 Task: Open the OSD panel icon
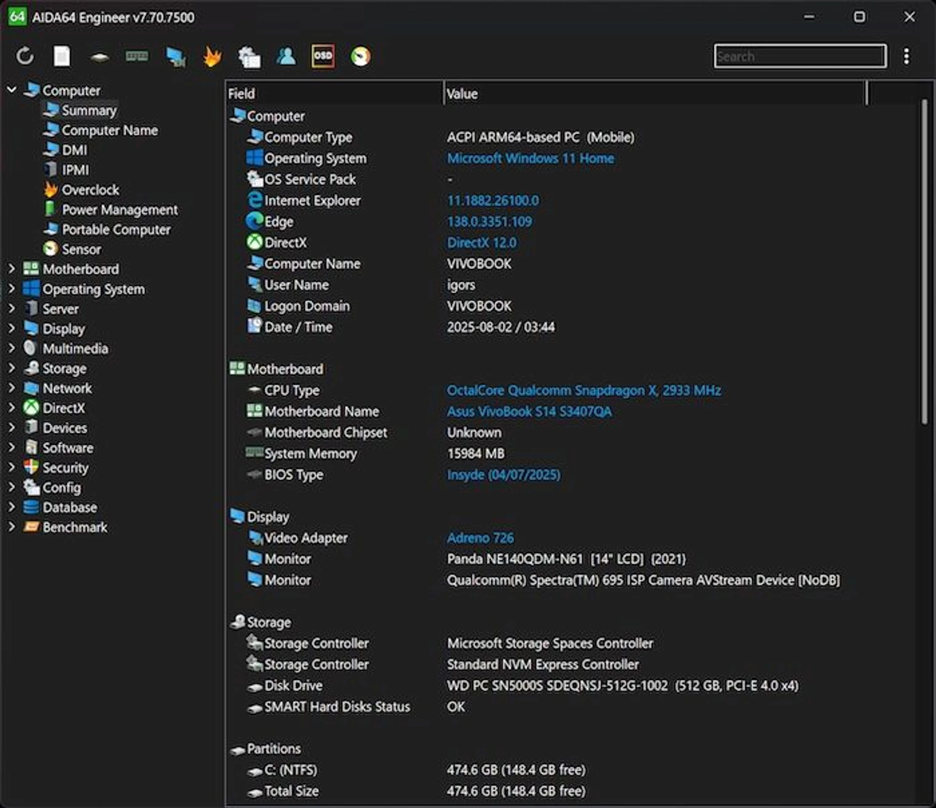point(323,56)
